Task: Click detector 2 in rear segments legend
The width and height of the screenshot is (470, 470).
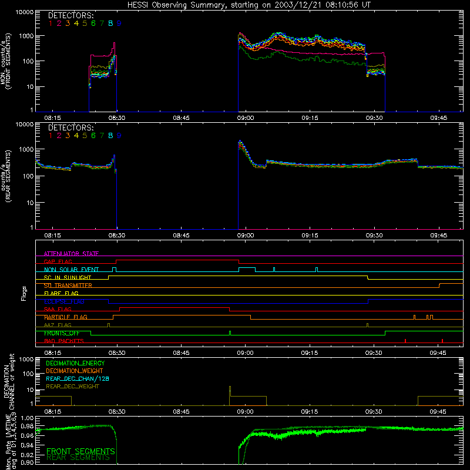Action: coord(59,136)
